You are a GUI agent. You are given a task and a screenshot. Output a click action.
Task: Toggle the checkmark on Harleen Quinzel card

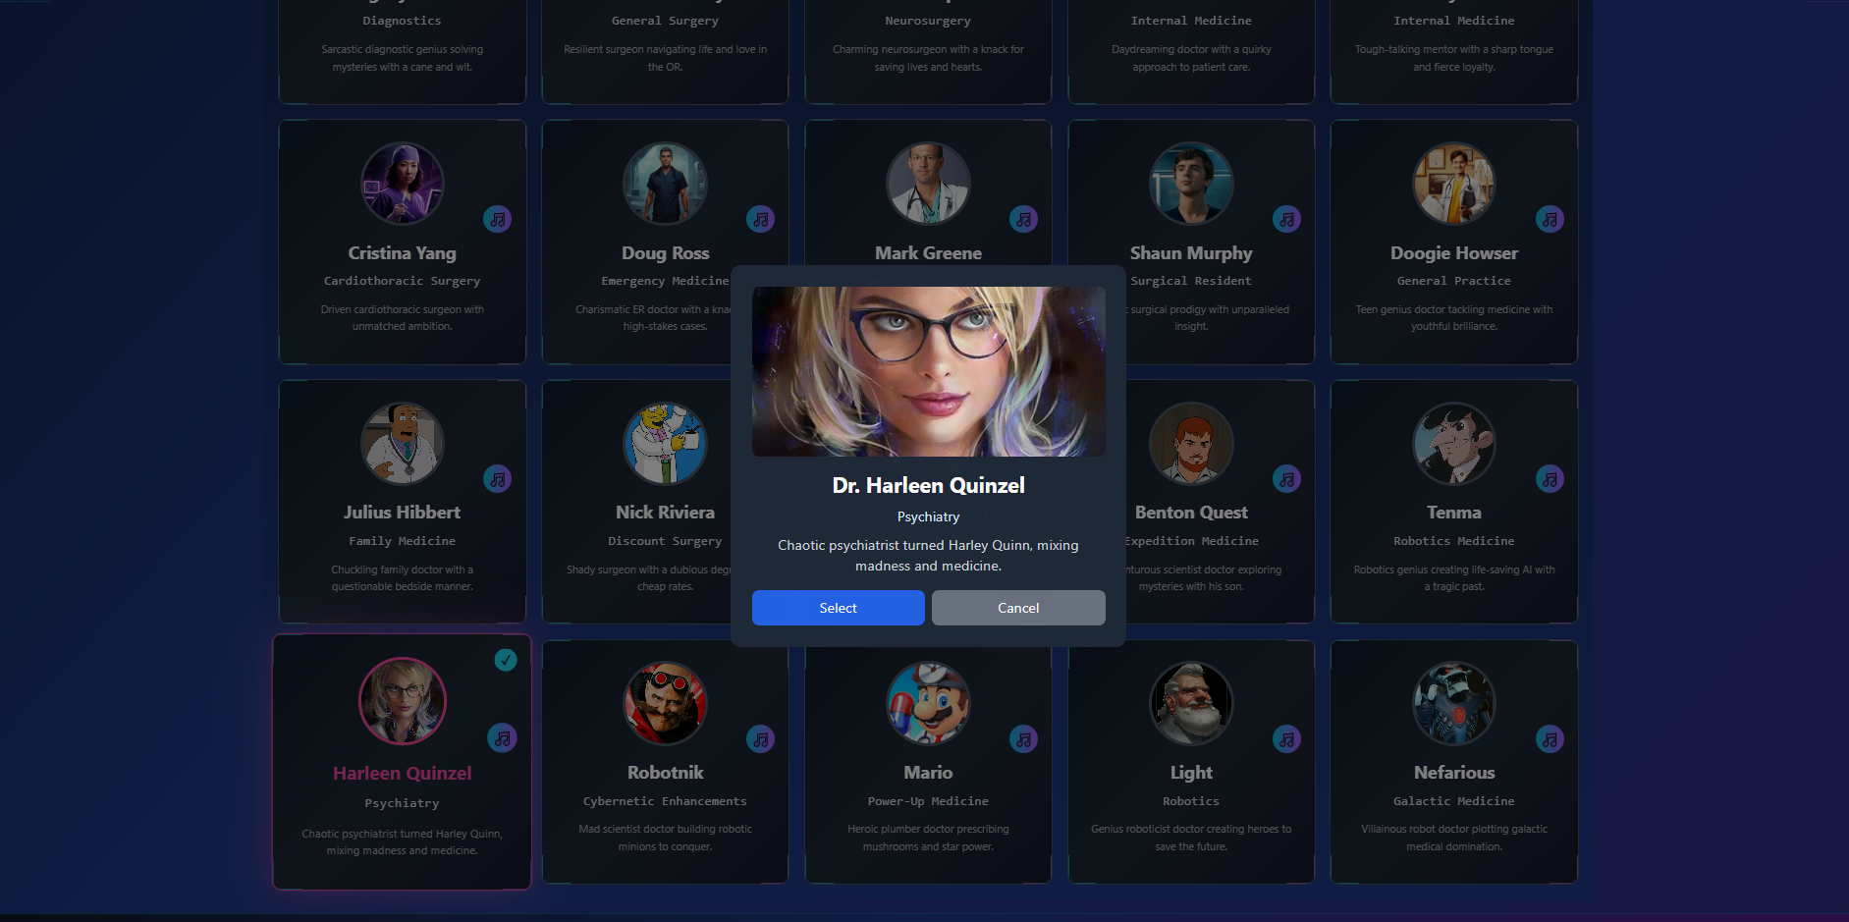(x=506, y=660)
